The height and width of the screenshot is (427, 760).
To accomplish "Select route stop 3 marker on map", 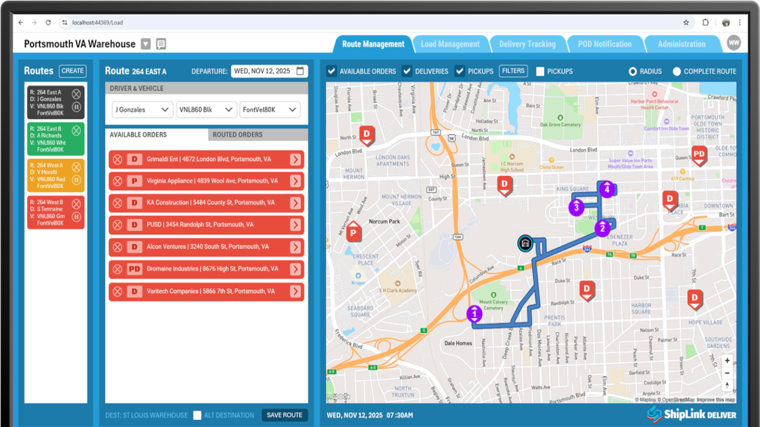I will click(576, 208).
